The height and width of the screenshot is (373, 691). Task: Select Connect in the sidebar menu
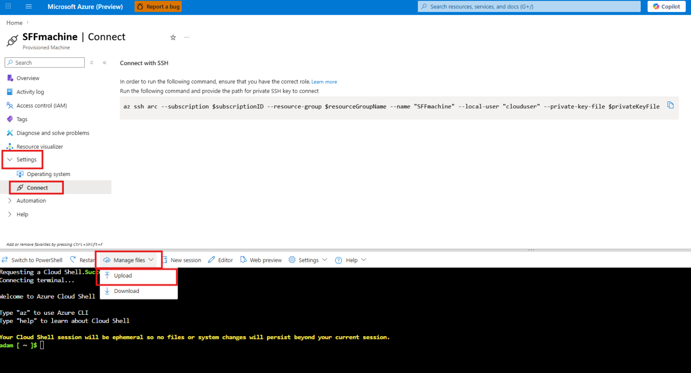coord(37,188)
